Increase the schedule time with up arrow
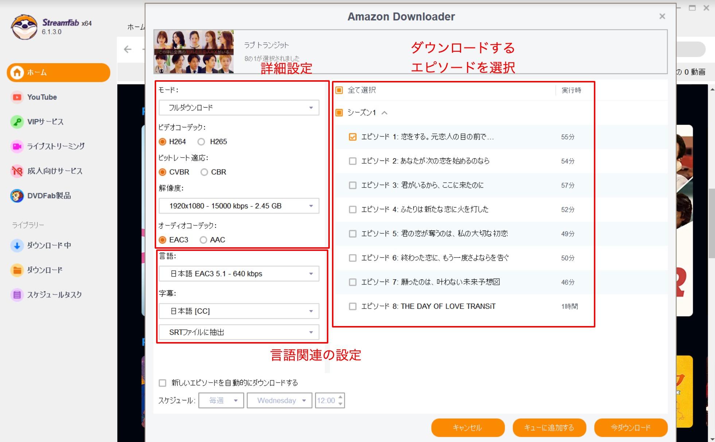Screen dimensions: 715x442 click(x=340, y=397)
